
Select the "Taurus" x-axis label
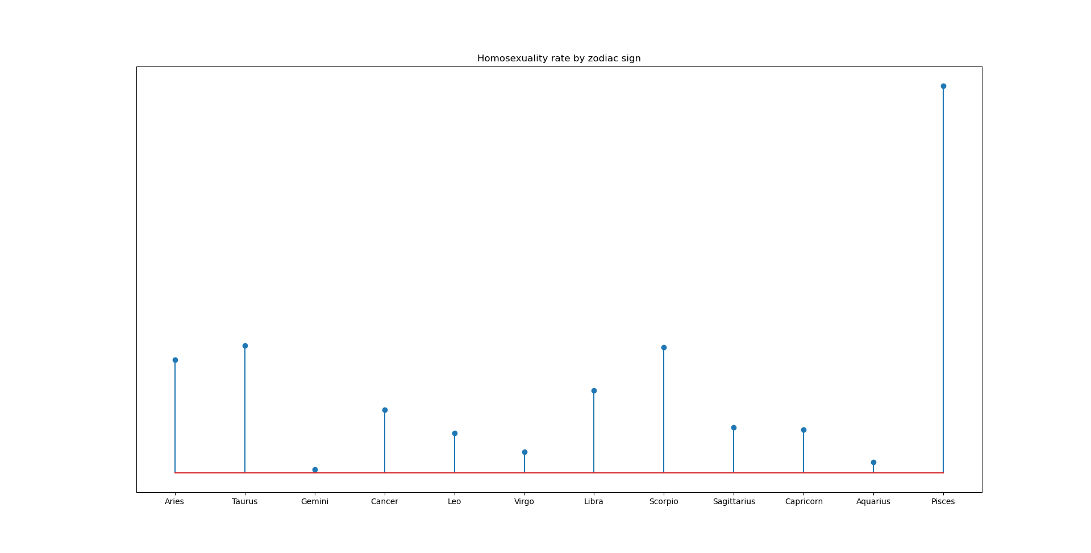(x=245, y=501)
